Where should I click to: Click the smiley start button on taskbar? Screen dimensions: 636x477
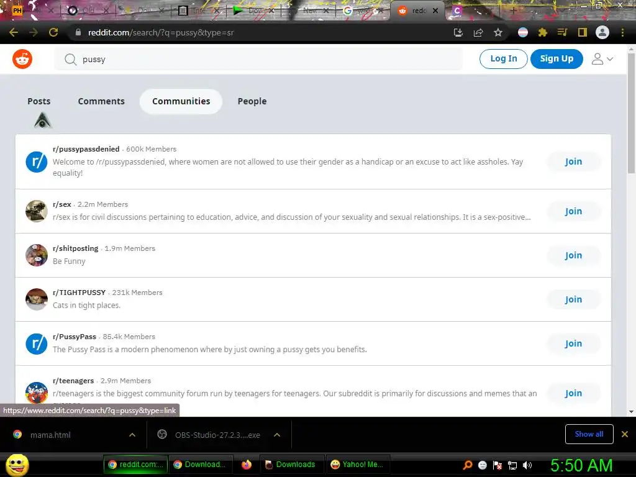(17, 465)
